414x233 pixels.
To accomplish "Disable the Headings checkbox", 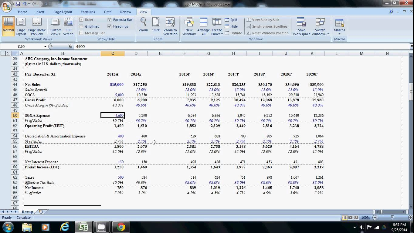I will [x=110, y=26].
